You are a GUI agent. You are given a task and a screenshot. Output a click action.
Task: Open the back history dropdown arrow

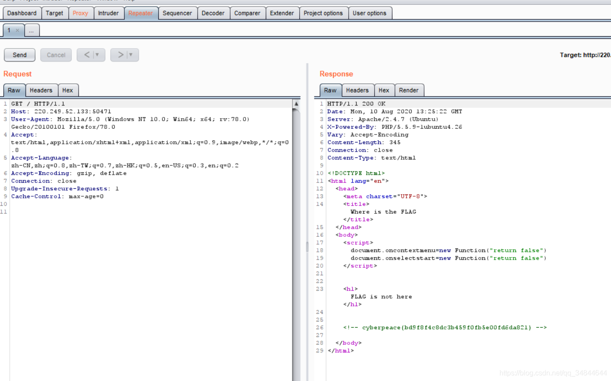[98, 55]
